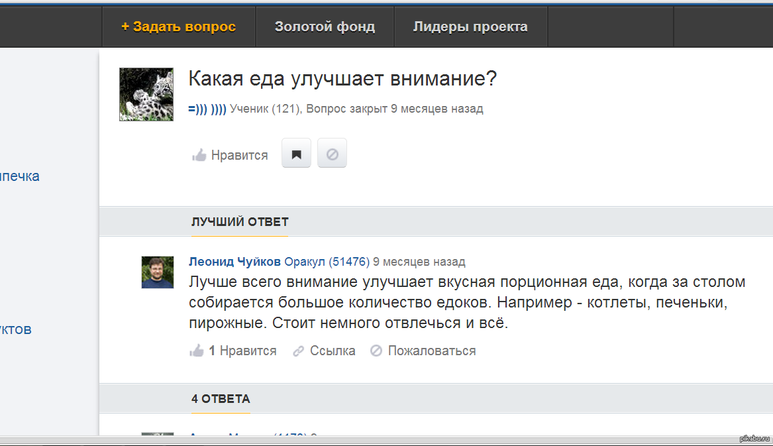Report the answer via 'Пожаловаться'
This screenshot has width=773, height=446.
point(431,351)
